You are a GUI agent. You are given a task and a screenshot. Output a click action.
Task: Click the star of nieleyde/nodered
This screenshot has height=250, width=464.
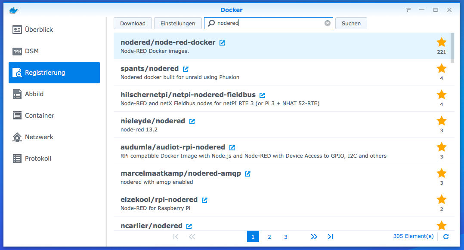click(442, 120)
